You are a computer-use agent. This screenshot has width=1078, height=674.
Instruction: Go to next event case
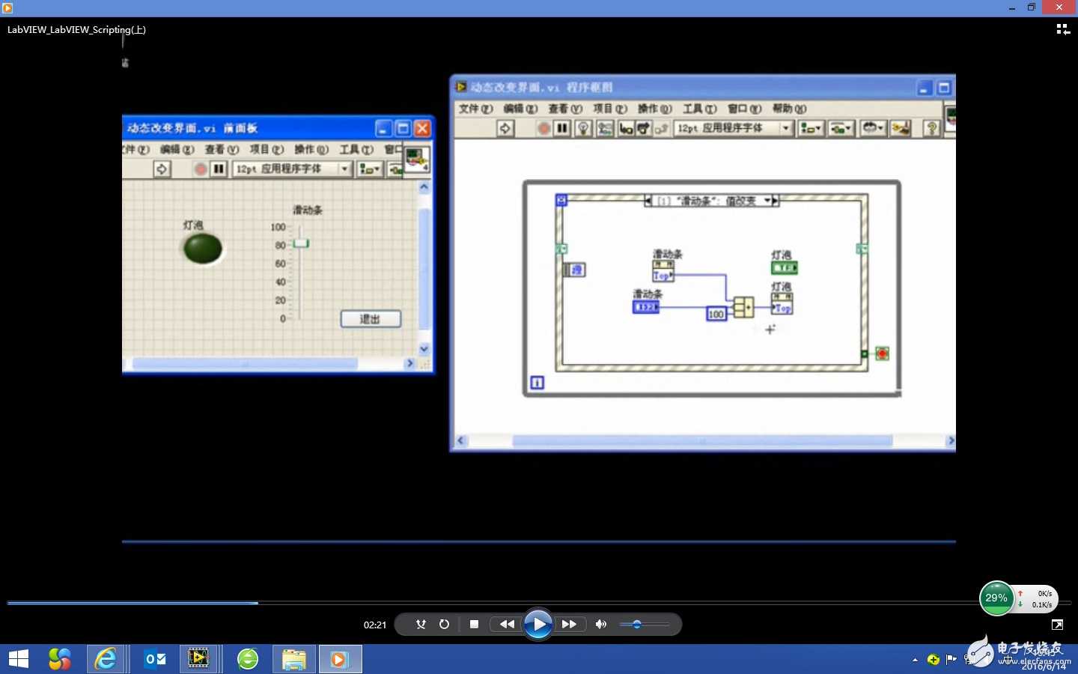[x=776, y=201]
